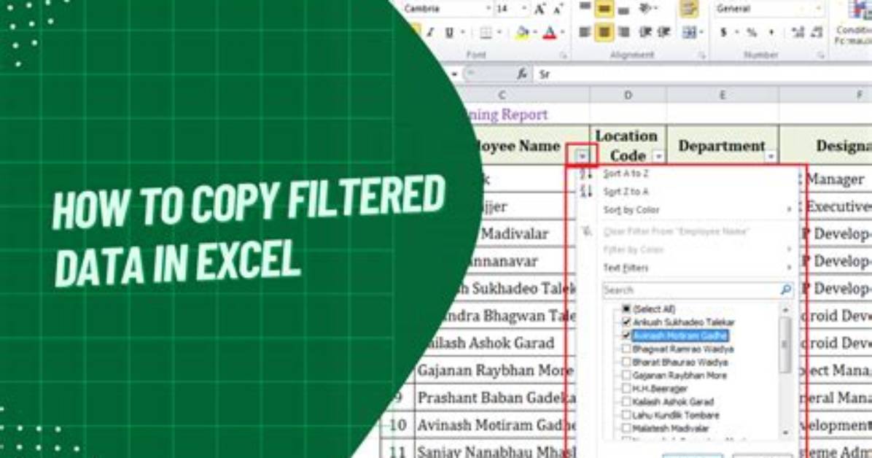Open the Cambria font name dropdown
The image size is (872, 458).
[488, 9]
